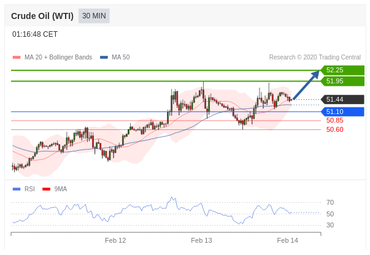This screenshot has height=255, width=370.
Task: Click the 50.60 support level label
Action: pyautogui.click(x=334, y=129)
